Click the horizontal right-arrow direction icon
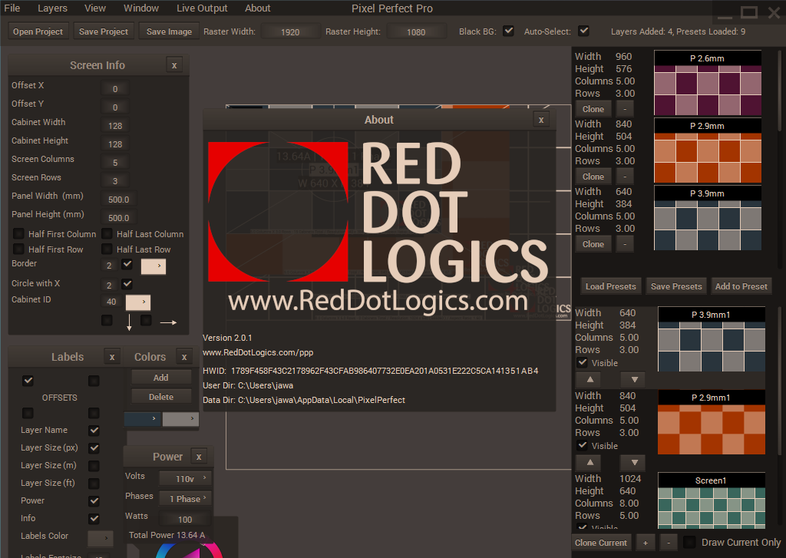Viewport: 786px width, 558px height. pyautogui.click(x=168, y=322)
